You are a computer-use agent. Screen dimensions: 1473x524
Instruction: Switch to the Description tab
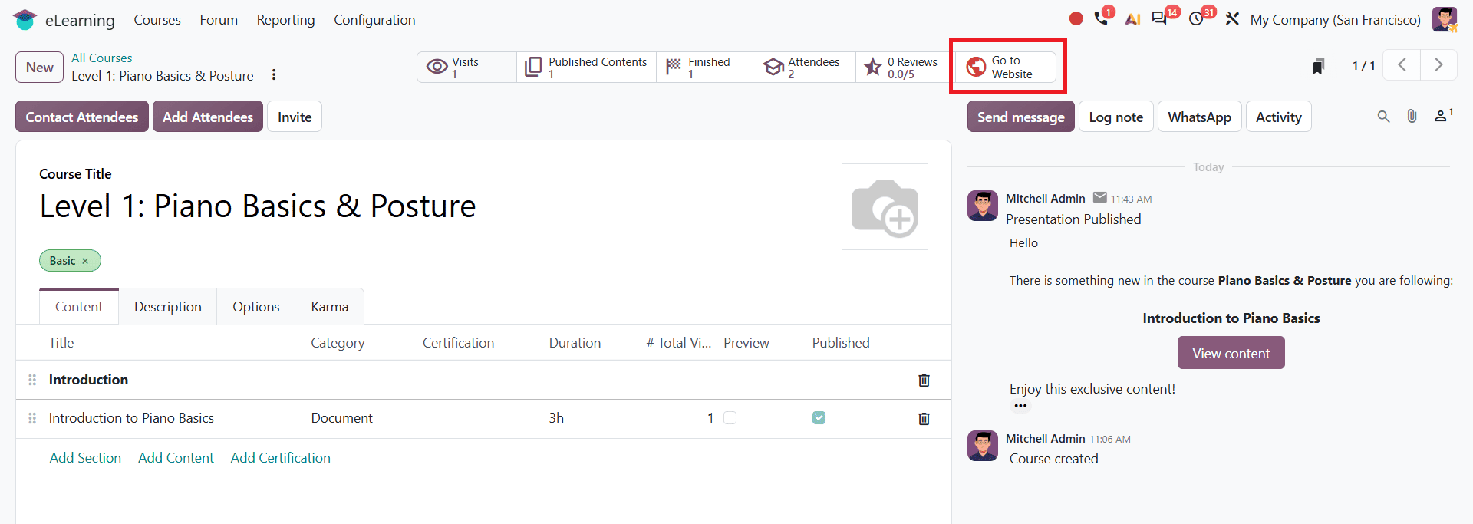[x=168, y=307]
